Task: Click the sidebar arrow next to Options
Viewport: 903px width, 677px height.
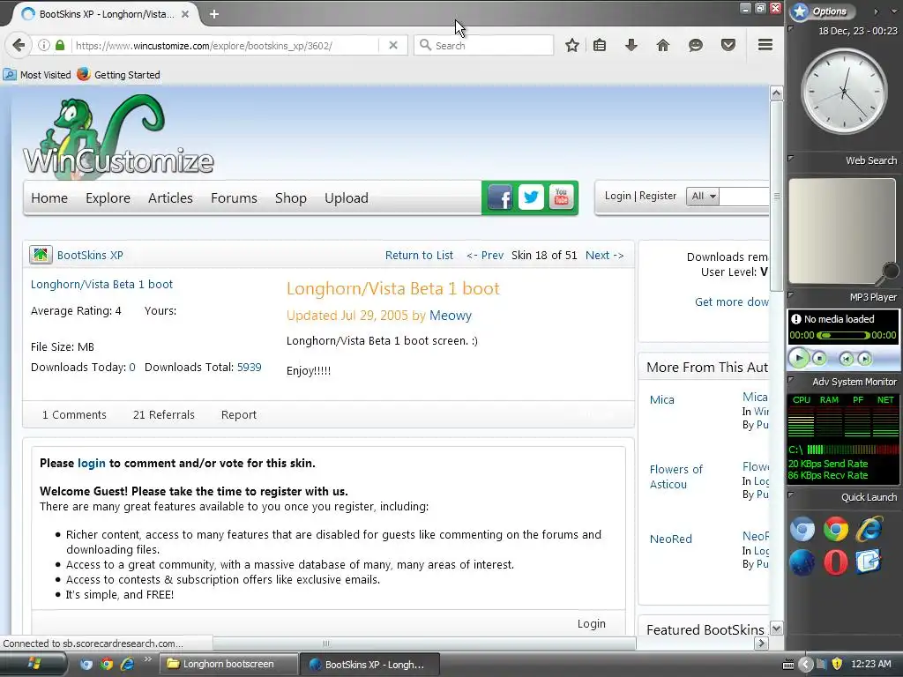Action: pos(876,11)
